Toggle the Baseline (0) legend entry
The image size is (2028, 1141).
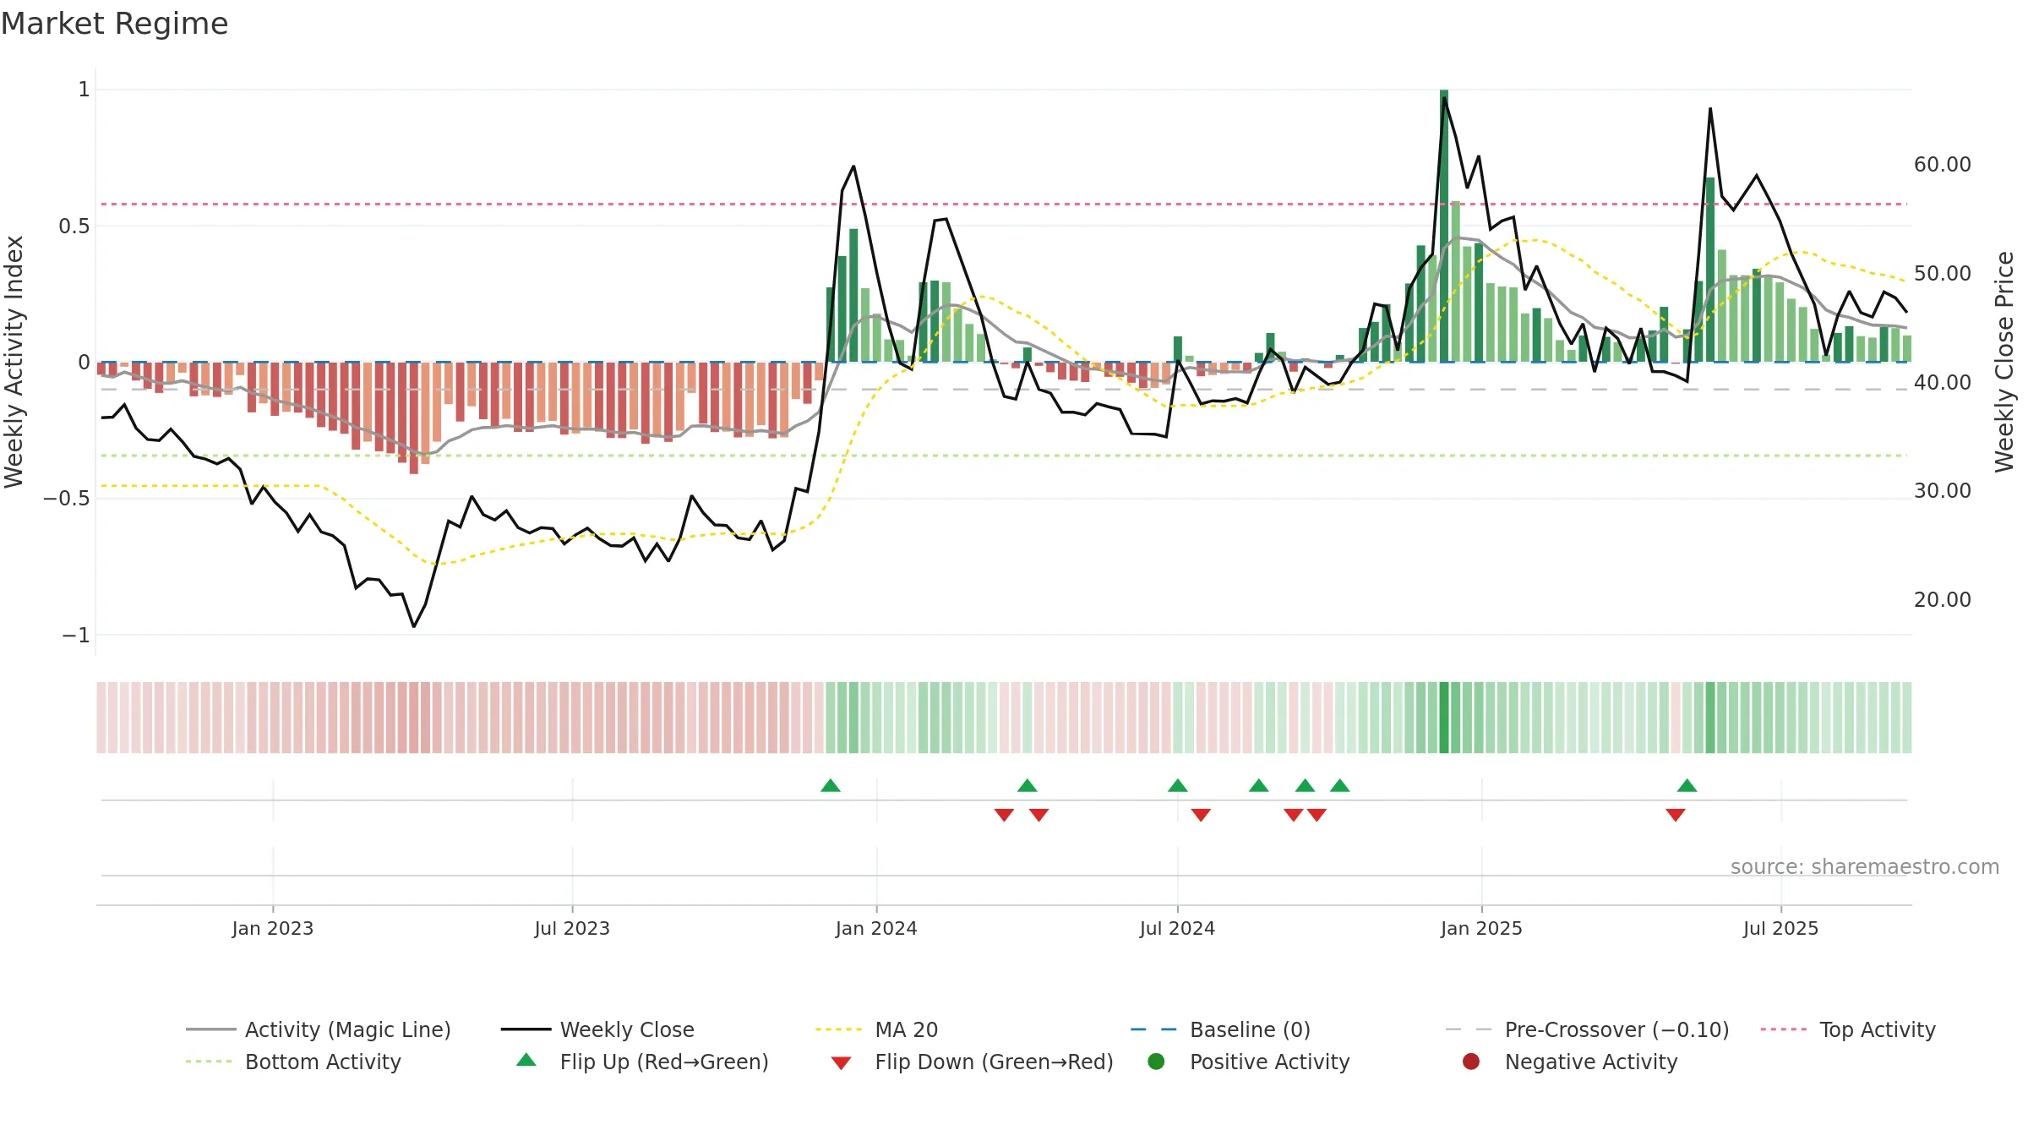pos(1220,1029)
